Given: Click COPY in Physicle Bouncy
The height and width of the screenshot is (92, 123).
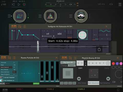Looking at the screenshot, I should click(80, 68).
